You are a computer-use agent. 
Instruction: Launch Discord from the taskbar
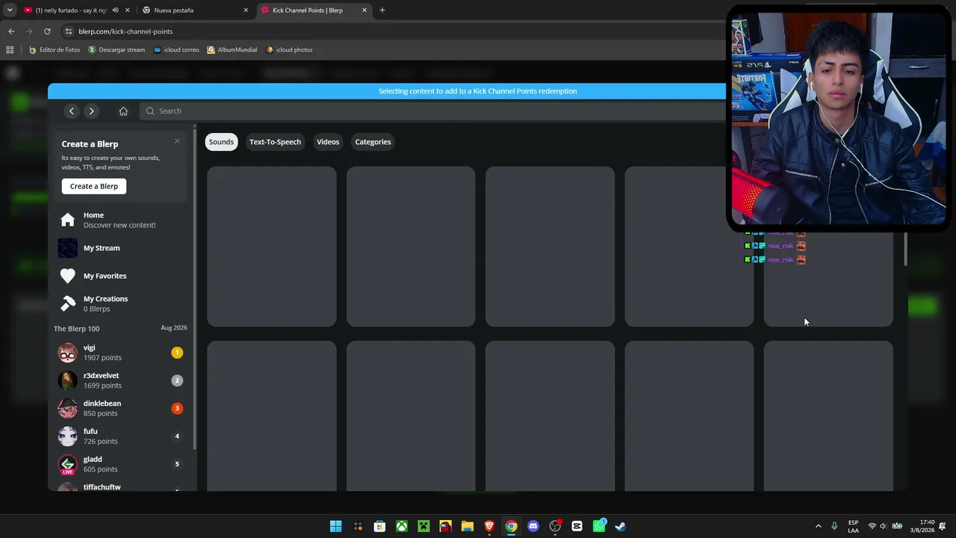pyautogui.click(x=533, y=526)
